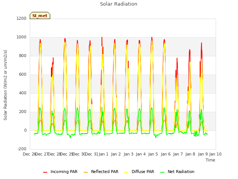Viewport: 238px width, 179px height.
Task: Click the 600 y-axis tick label
Action: click(x=23, y=75)
